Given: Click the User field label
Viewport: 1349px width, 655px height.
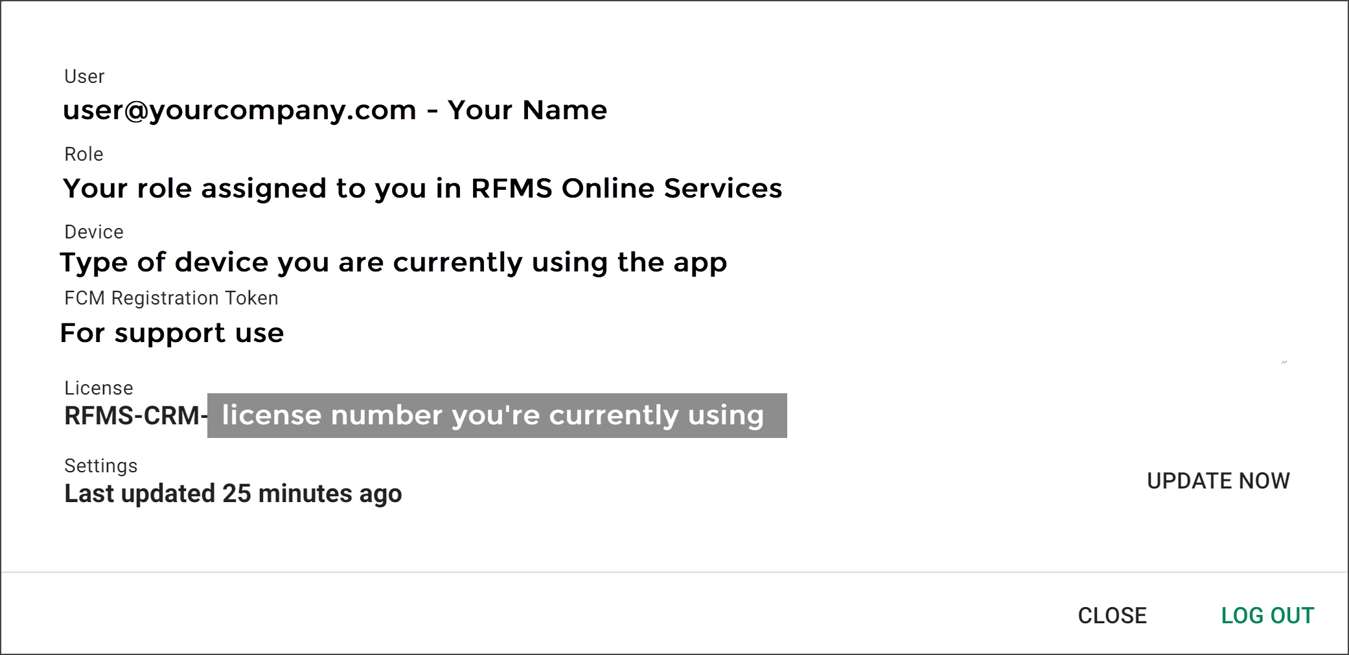Looking at the screenshot, I should tap(84, 76).
